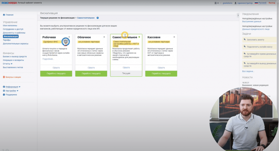279x151 pixels.
Task: Click the pin icon on Подключить онлайн кассу
Action: coord(245,47)
